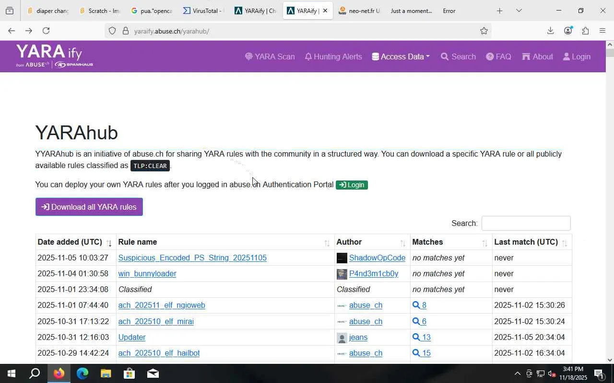Open About navigation item
The width and height of the screenshot is (614, 383).
click(x=537, y=56)
